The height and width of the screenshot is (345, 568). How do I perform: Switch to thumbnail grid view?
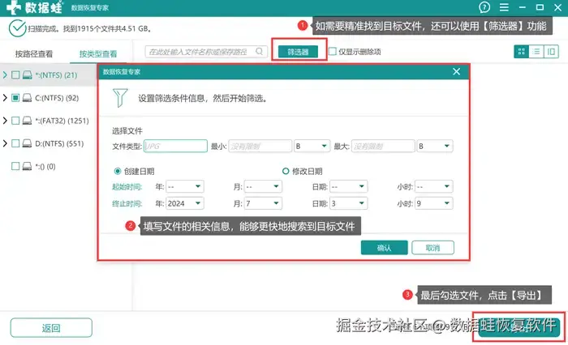point(521,51)
